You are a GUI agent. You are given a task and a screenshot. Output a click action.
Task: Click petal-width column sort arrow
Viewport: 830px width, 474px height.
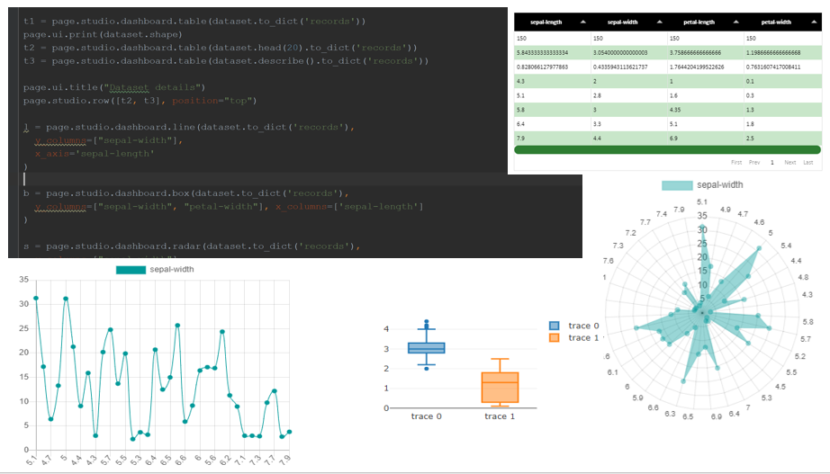pos(813,21)
